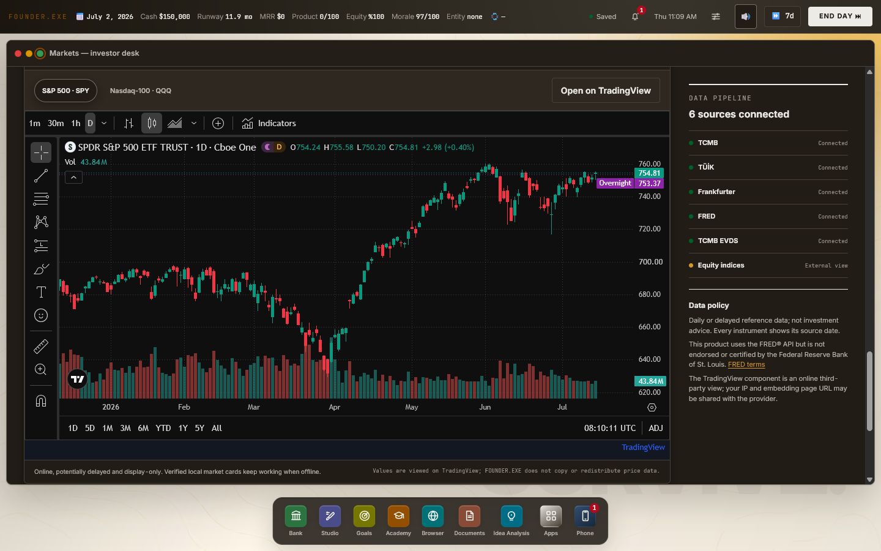Click the Open on TradingView button

point(606,91)
